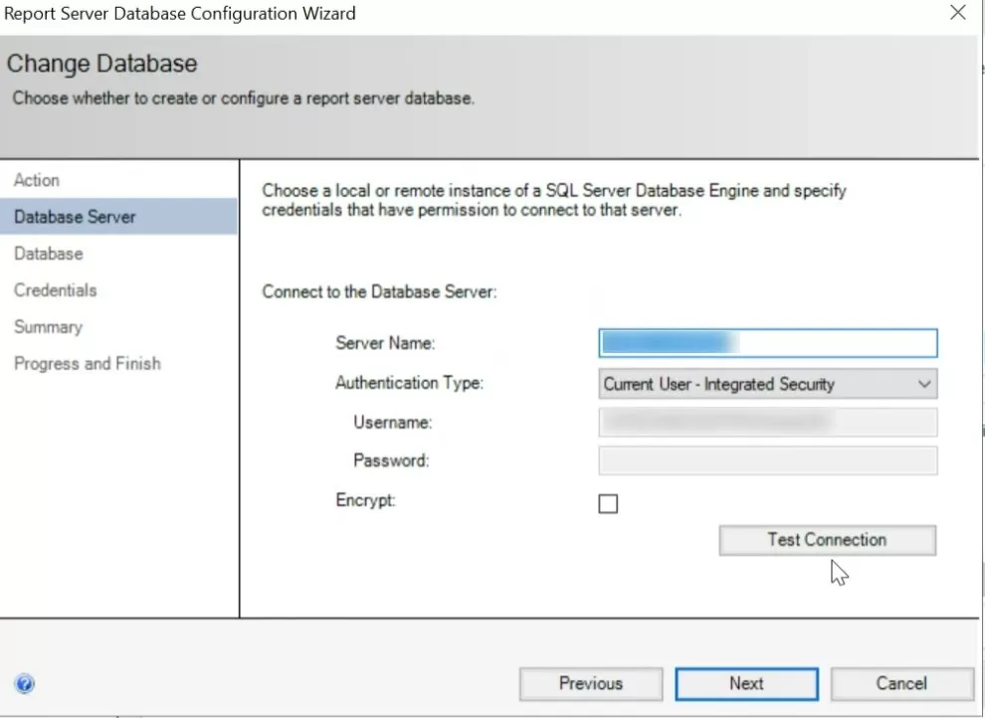Select the Username input field
This screenshot has height=718, width=985.
tap(766, 422)
